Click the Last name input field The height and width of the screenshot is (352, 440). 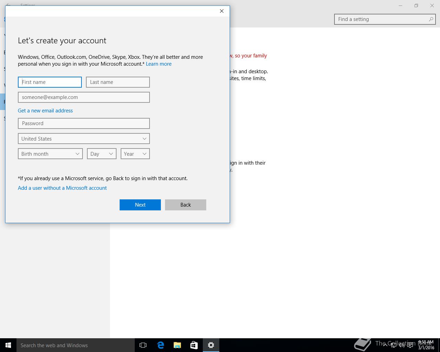point(118,82)
